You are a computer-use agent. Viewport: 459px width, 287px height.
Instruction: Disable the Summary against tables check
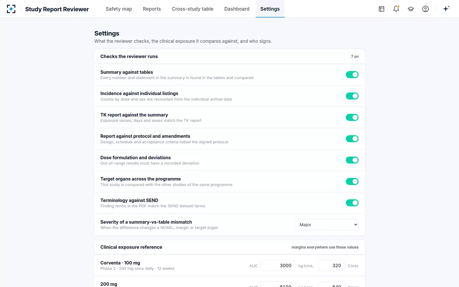(352, 75)
